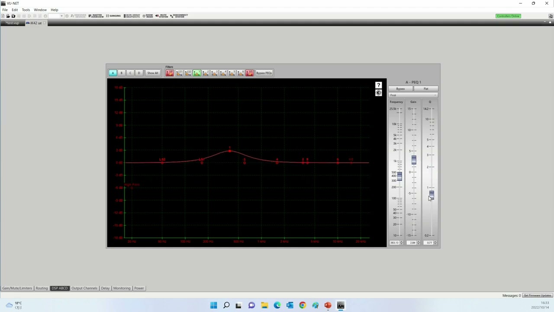Select the HS high shelf filter icon
Viewport: 554px width, 312px height.
pyautogui.click(x=249, y=73)
